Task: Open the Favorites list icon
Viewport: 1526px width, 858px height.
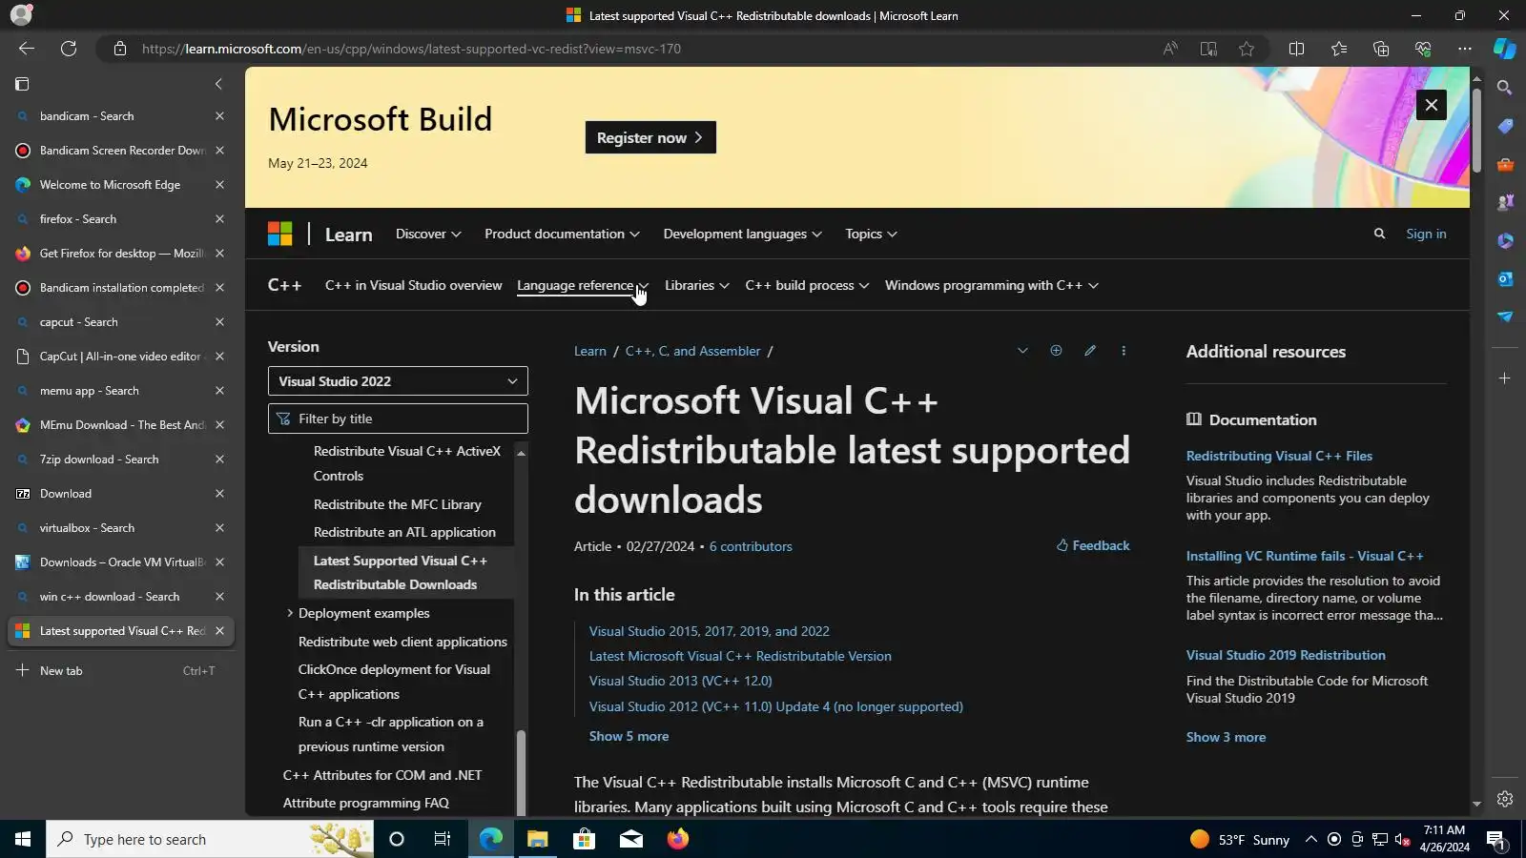Action: click(x=1339, y=49)
